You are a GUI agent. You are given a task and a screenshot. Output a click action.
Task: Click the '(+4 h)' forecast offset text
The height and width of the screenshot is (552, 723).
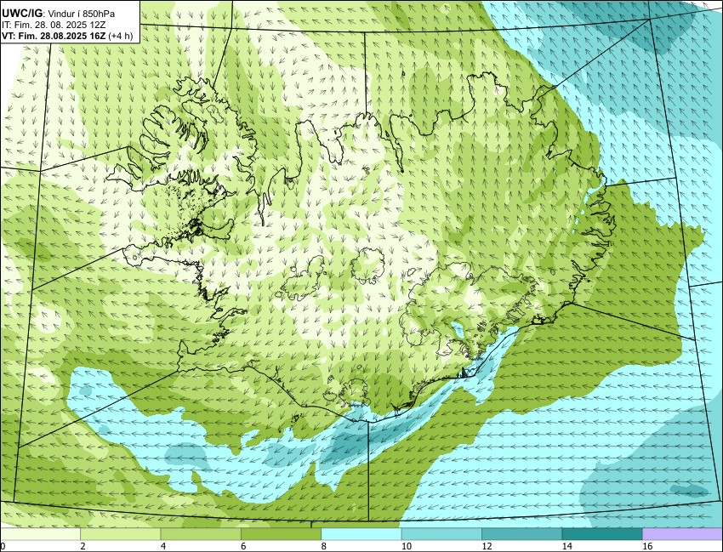[x=121, y=37]
